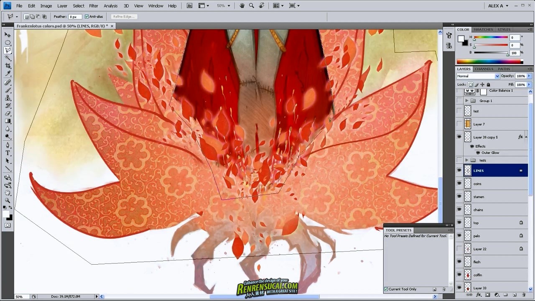
Task: Create a new layer with the Layers panel icon
Action: click(x=515, y=295)
